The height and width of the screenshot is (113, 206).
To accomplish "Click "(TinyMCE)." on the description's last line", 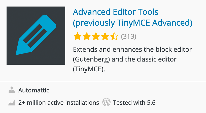I will [89, 69].
